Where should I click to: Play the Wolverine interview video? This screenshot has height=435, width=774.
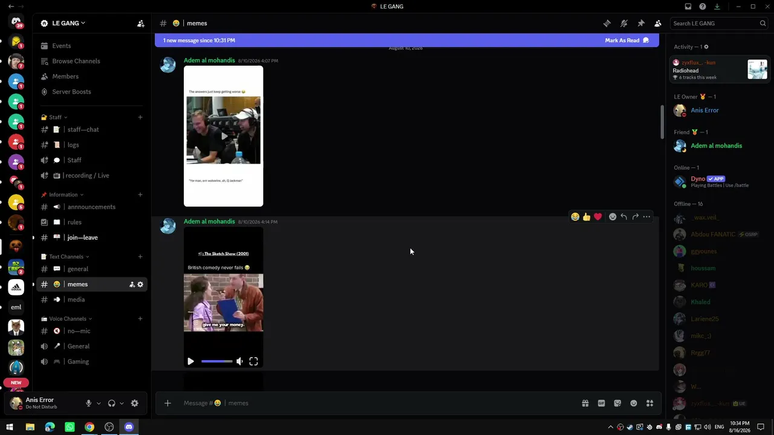point(224,136)
